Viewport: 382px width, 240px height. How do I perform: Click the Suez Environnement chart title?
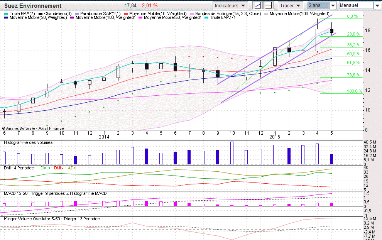coord(33,6)
